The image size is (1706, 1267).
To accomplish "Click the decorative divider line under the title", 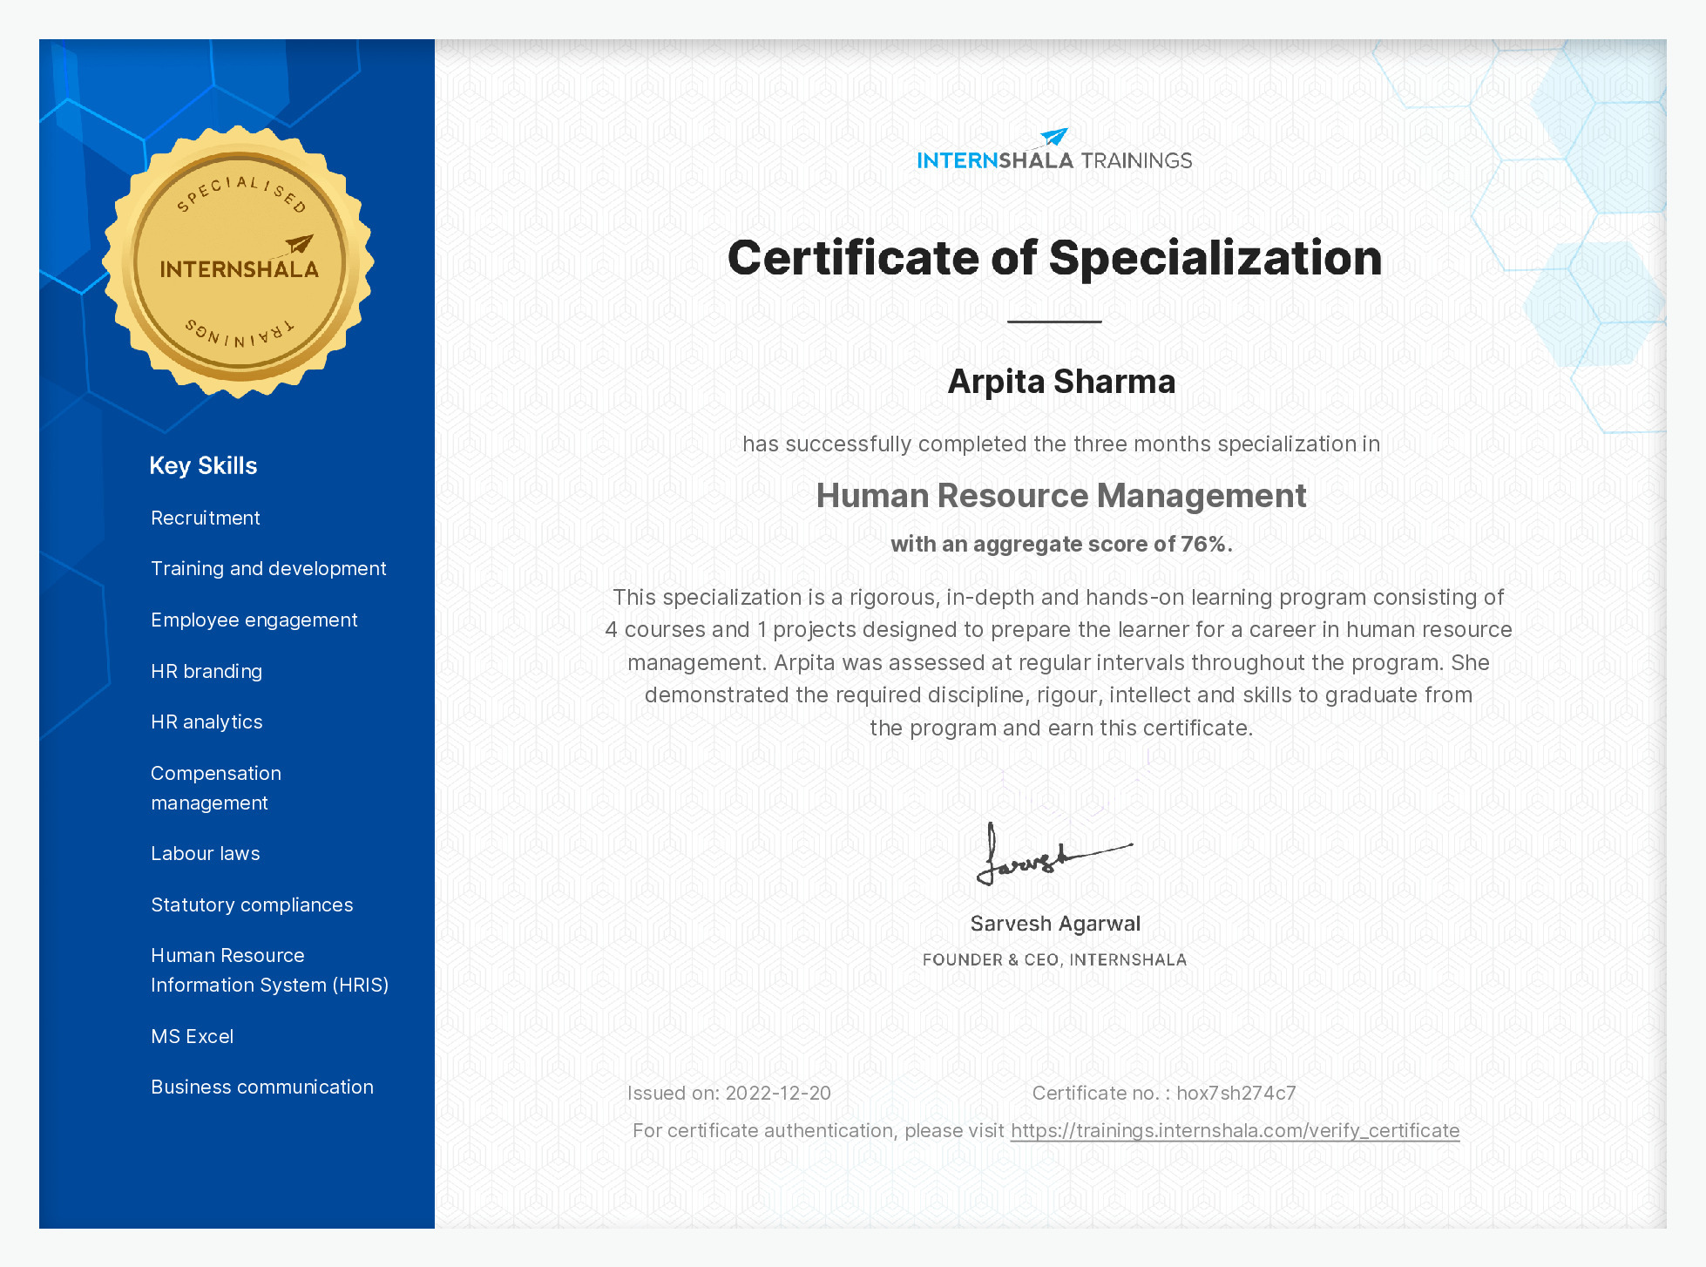I will point(1054,322).
